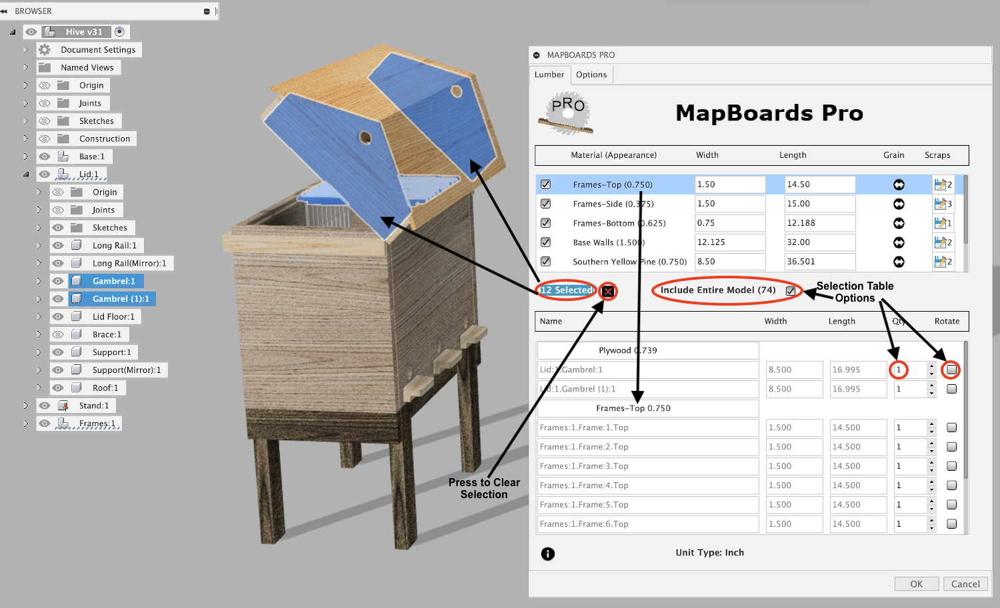Click the OK button

[917, 584]
